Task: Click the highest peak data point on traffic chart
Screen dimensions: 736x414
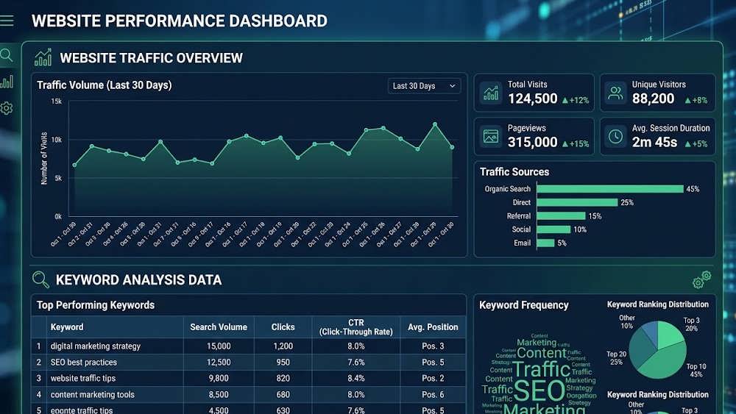Action: (x=435, y=124)
